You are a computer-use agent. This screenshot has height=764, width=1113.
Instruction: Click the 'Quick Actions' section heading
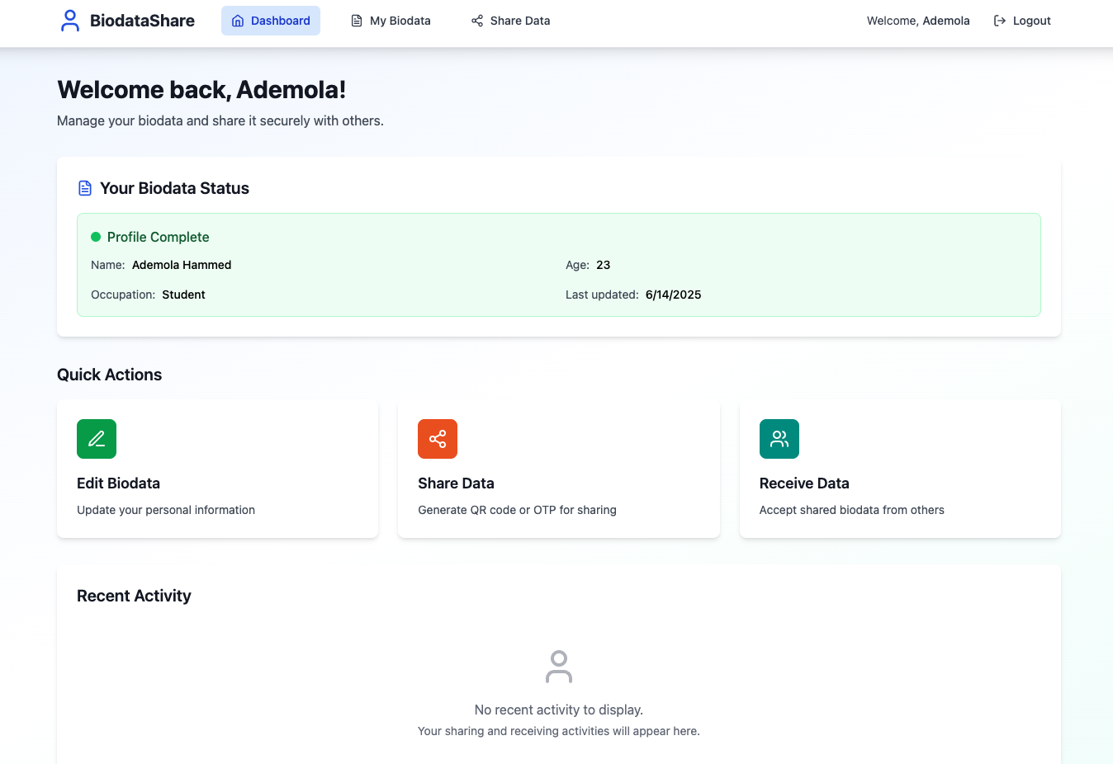click(109, 375)
